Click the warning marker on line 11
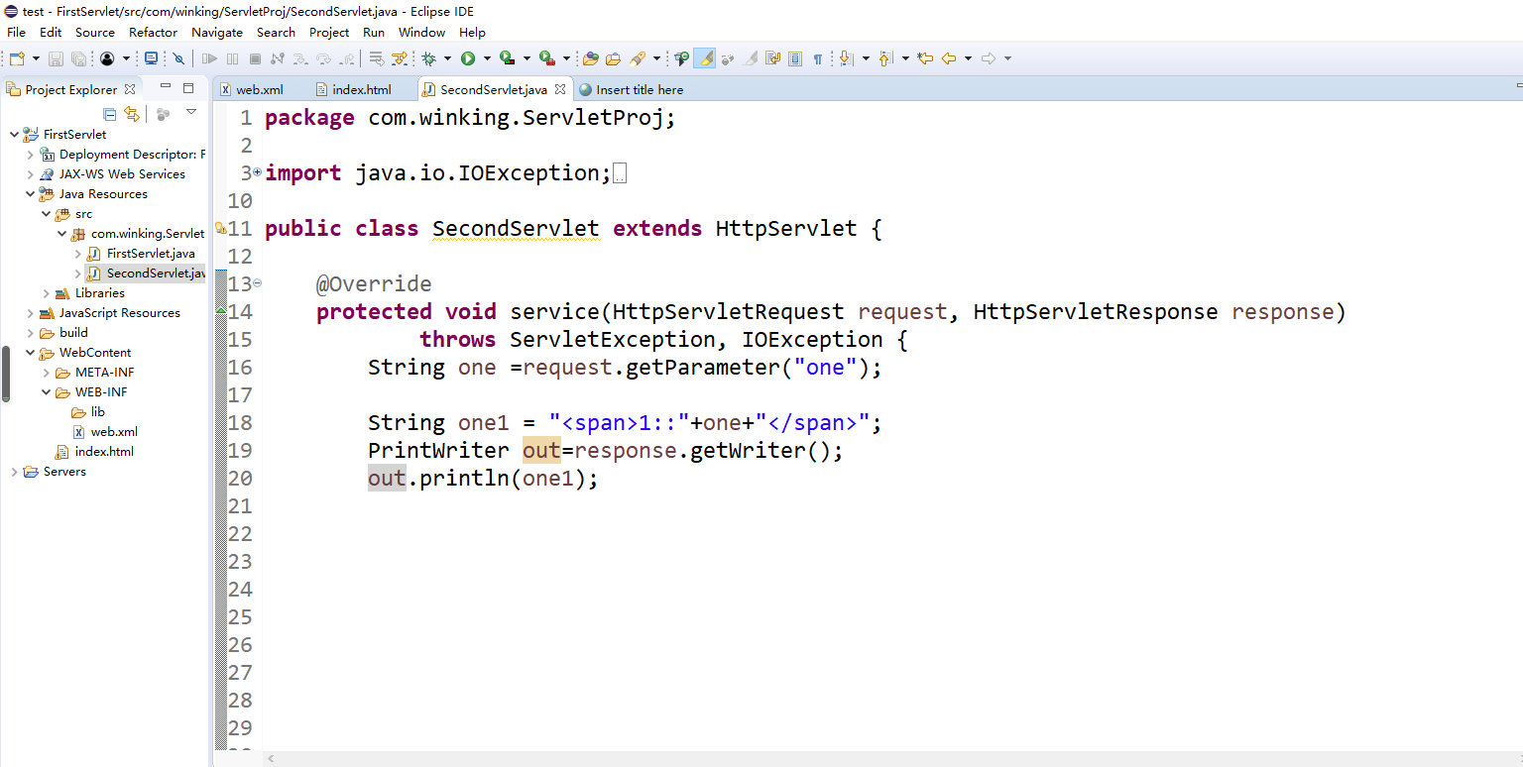This screenshot has height=767, width=1523. pos(221,229)
